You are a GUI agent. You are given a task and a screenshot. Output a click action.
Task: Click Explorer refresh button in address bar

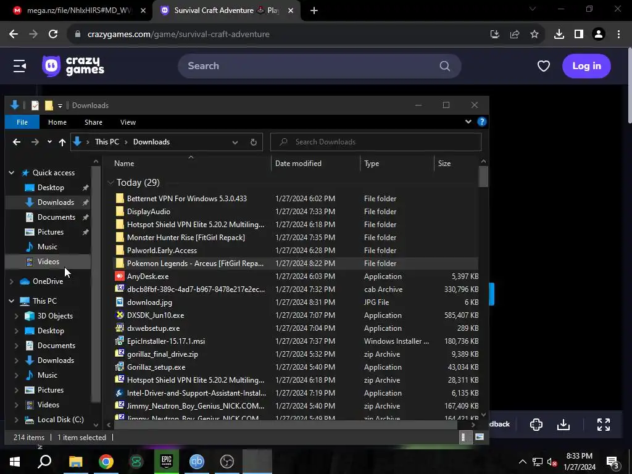tap(254, 142)
